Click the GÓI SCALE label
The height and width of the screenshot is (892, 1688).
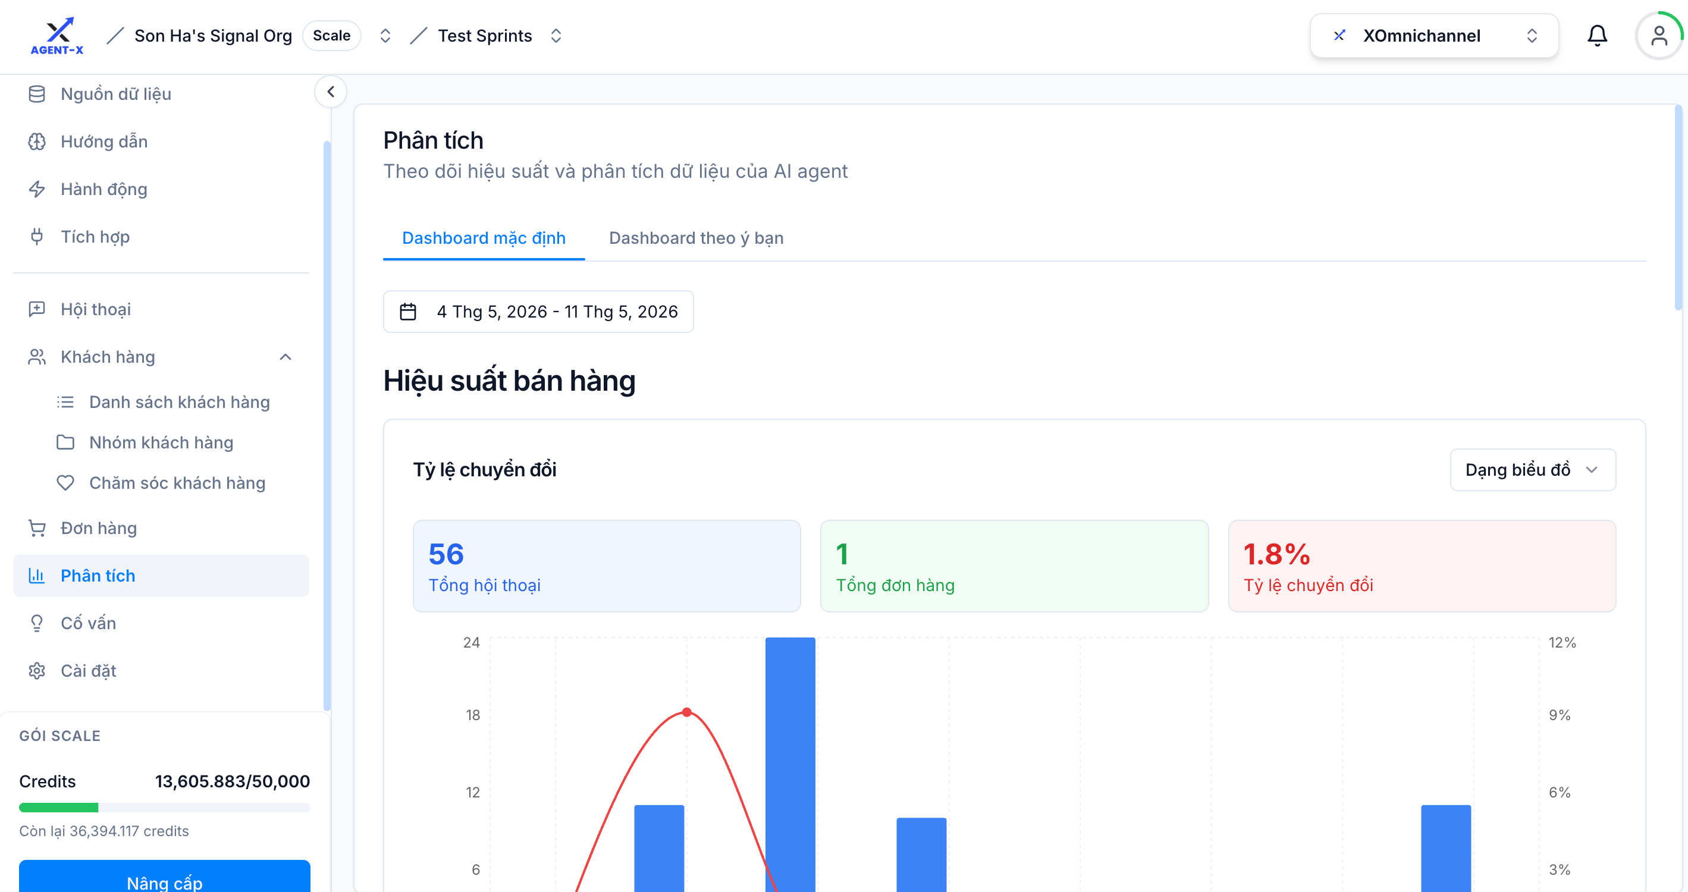click(x=59, y=736)
